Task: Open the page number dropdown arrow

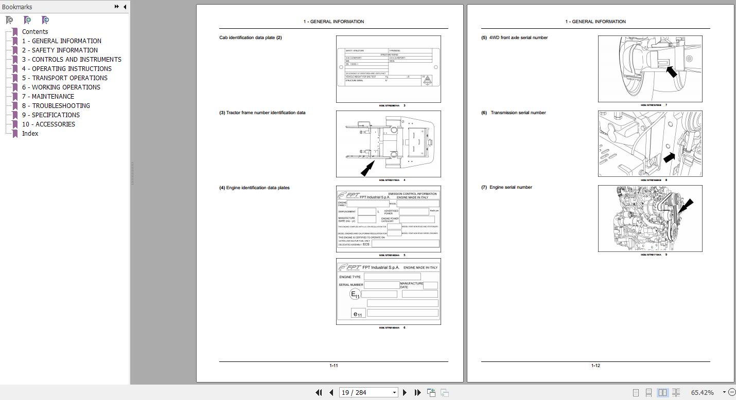Action: point(395,392)
